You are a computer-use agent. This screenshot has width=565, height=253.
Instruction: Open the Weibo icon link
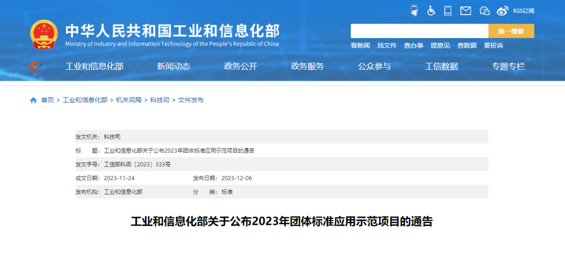[502, 10]
